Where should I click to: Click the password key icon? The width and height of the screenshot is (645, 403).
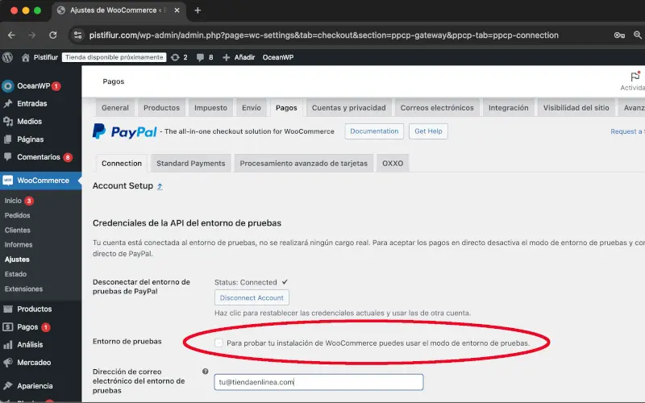tap(619, 35)
